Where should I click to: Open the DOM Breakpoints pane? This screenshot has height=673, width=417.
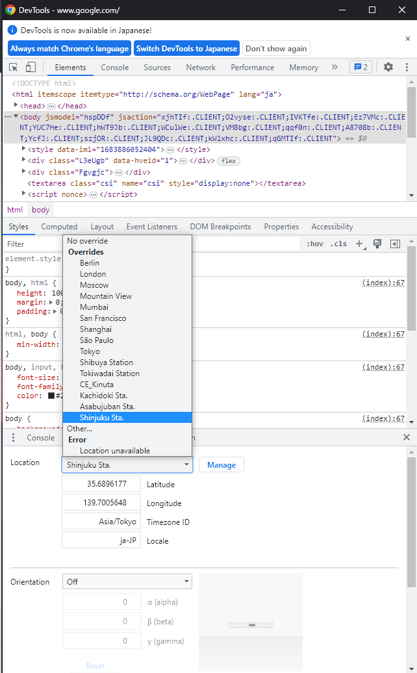[220, 227]
